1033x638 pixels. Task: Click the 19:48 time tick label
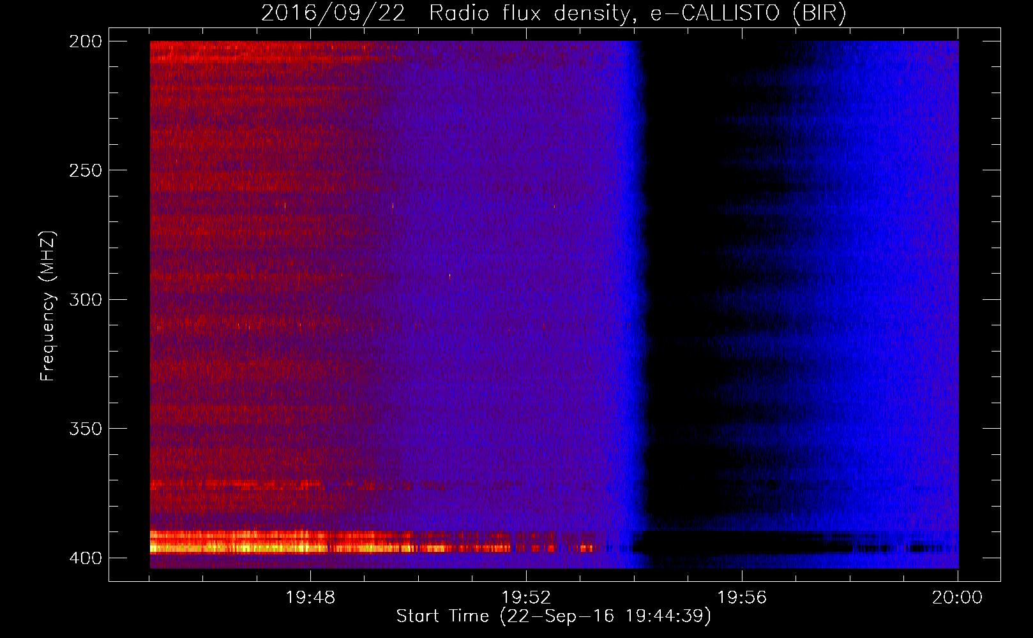[x=310, y=598]
